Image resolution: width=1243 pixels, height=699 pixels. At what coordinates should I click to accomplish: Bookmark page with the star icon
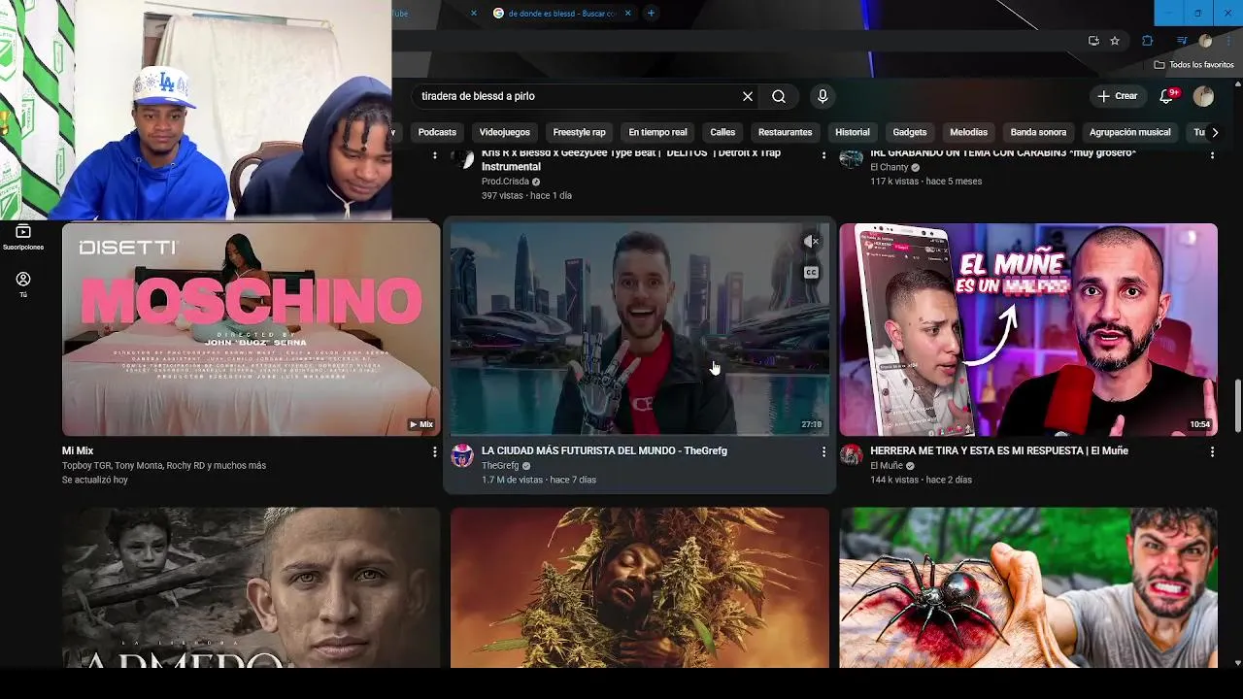1115,41
